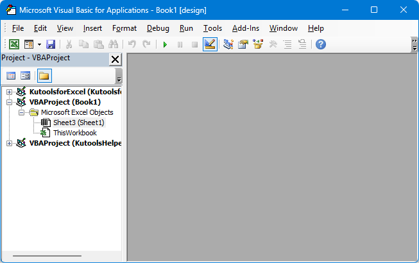The width and height of the screenshot is (419, 263).
Task: Click the View Microsoft Excel icon
Action: (13, 44)
